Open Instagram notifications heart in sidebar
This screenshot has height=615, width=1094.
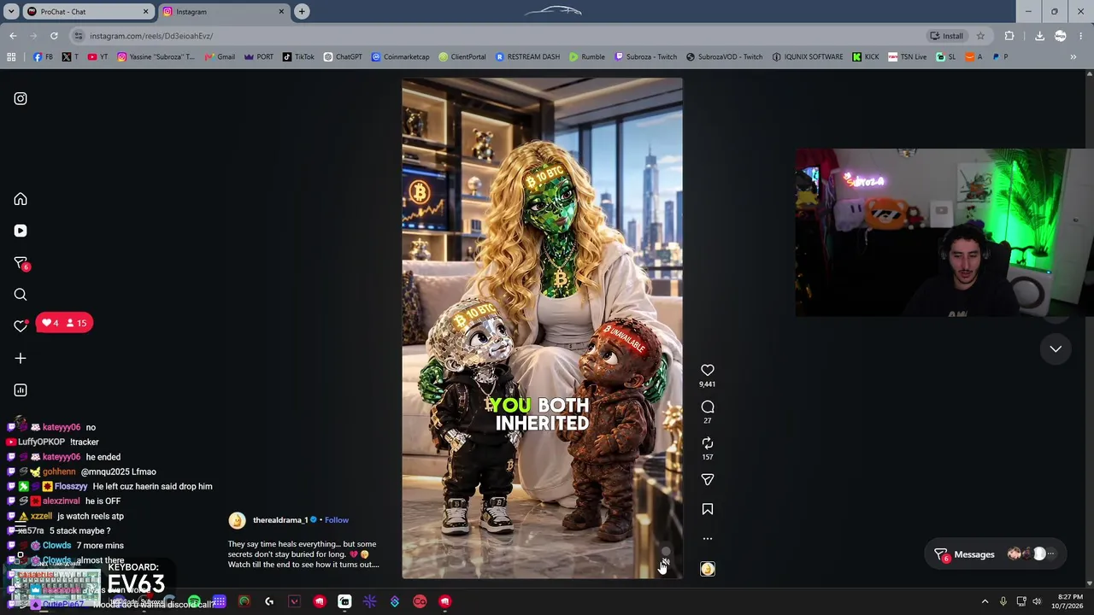(21, 325)
